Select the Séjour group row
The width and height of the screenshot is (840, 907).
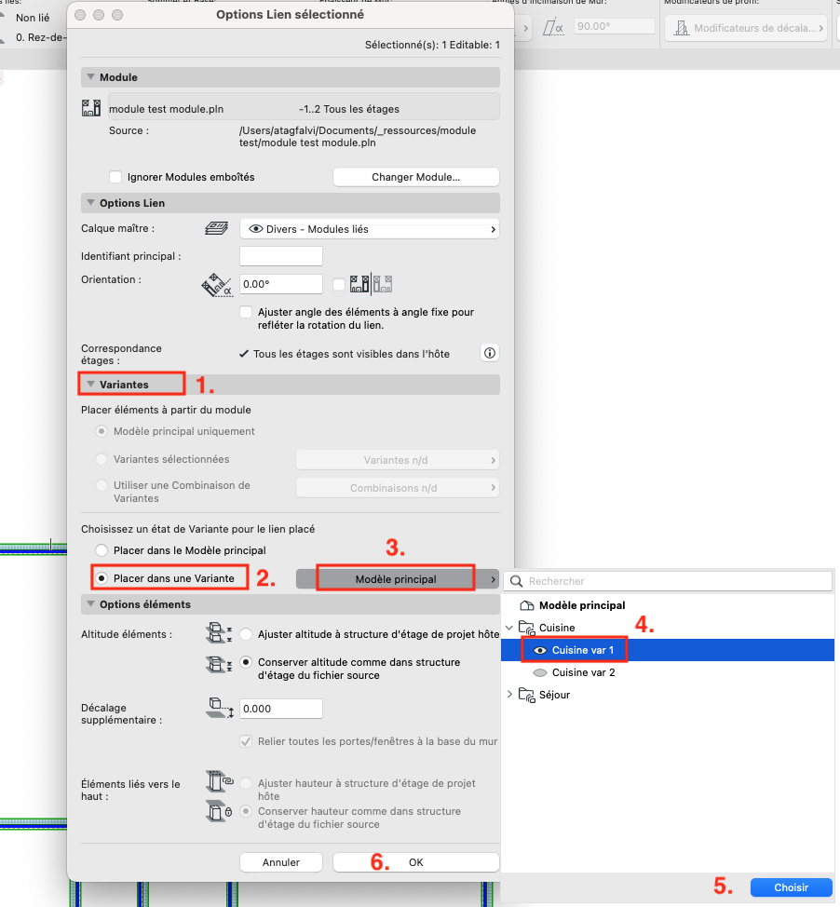coord(668,695)
